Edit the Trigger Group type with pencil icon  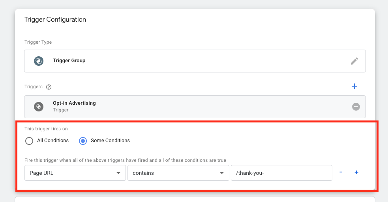click(x=354, y=61)
